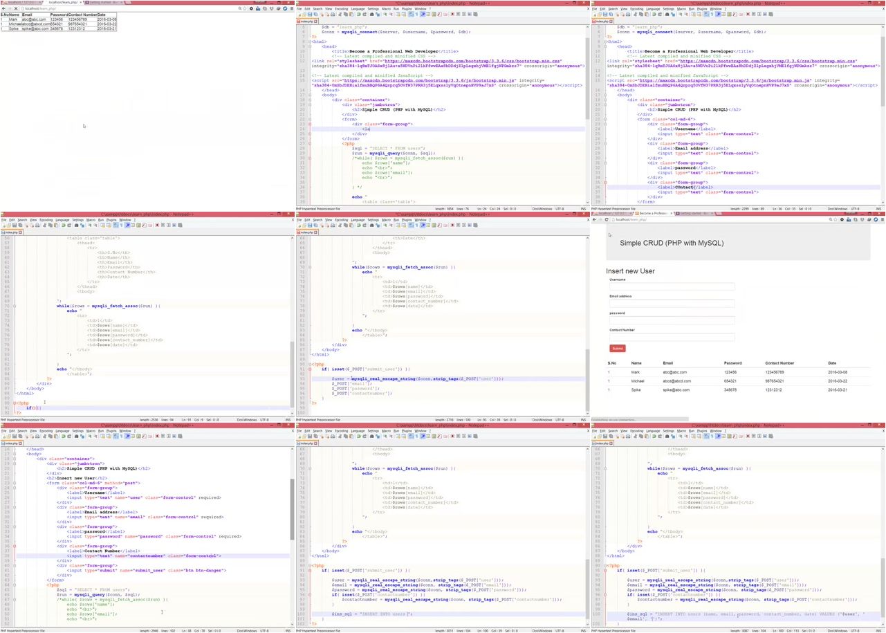Collapse the <body> fold marker in window with length 1854
Screen dimensions: 886x633
click(x=310, y=95)
